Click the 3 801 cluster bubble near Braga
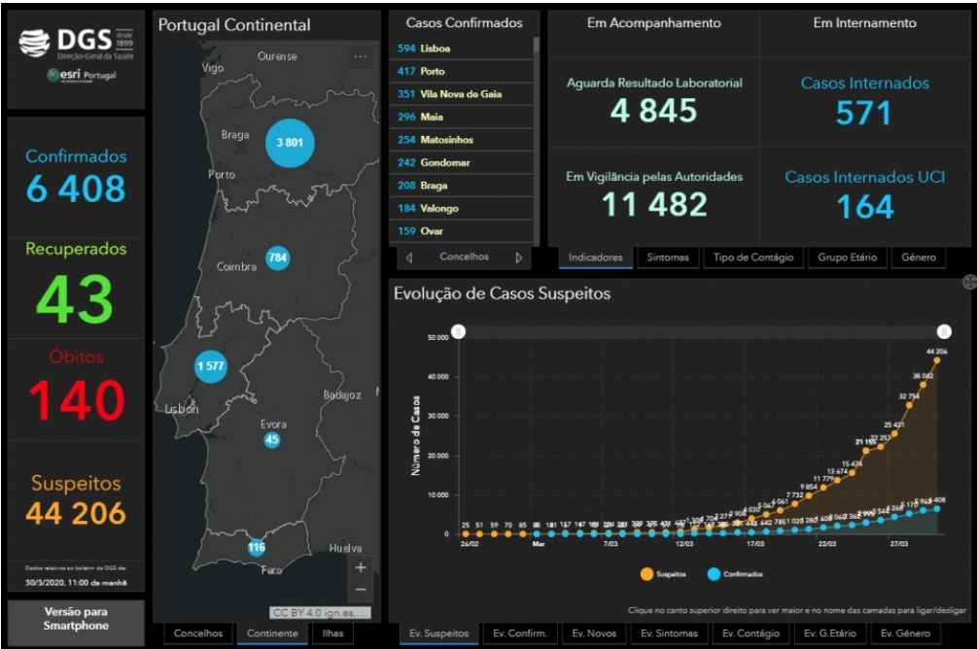Image resolution: width=977 pixels, height=649 pixels. 290,143
